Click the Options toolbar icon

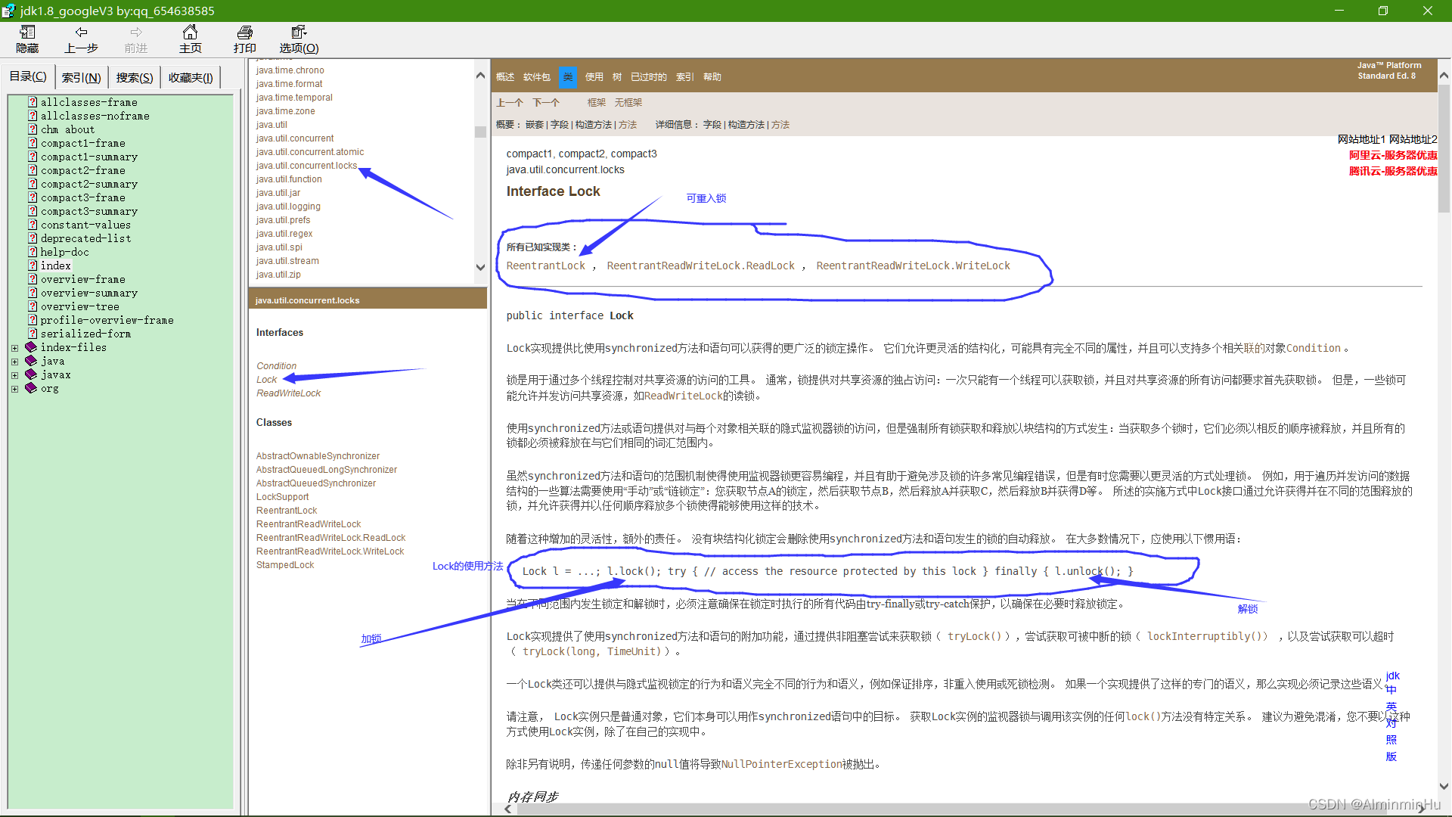click(x=299, y=33)
